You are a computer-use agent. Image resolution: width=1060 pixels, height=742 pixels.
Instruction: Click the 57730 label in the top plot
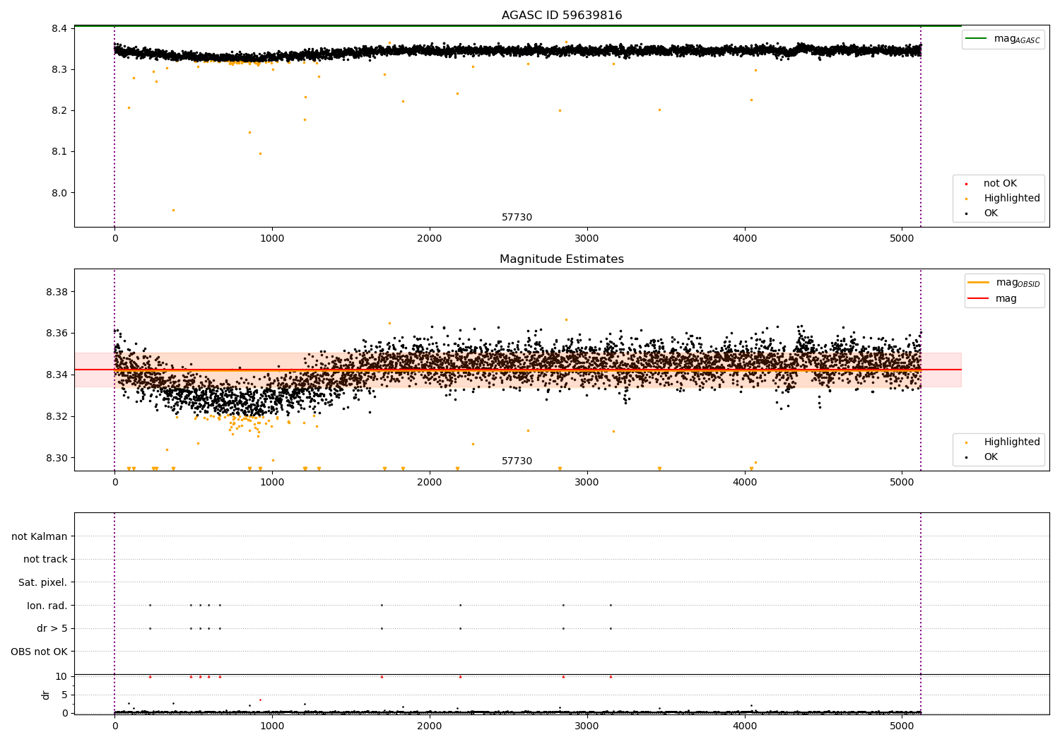point(517,217)
